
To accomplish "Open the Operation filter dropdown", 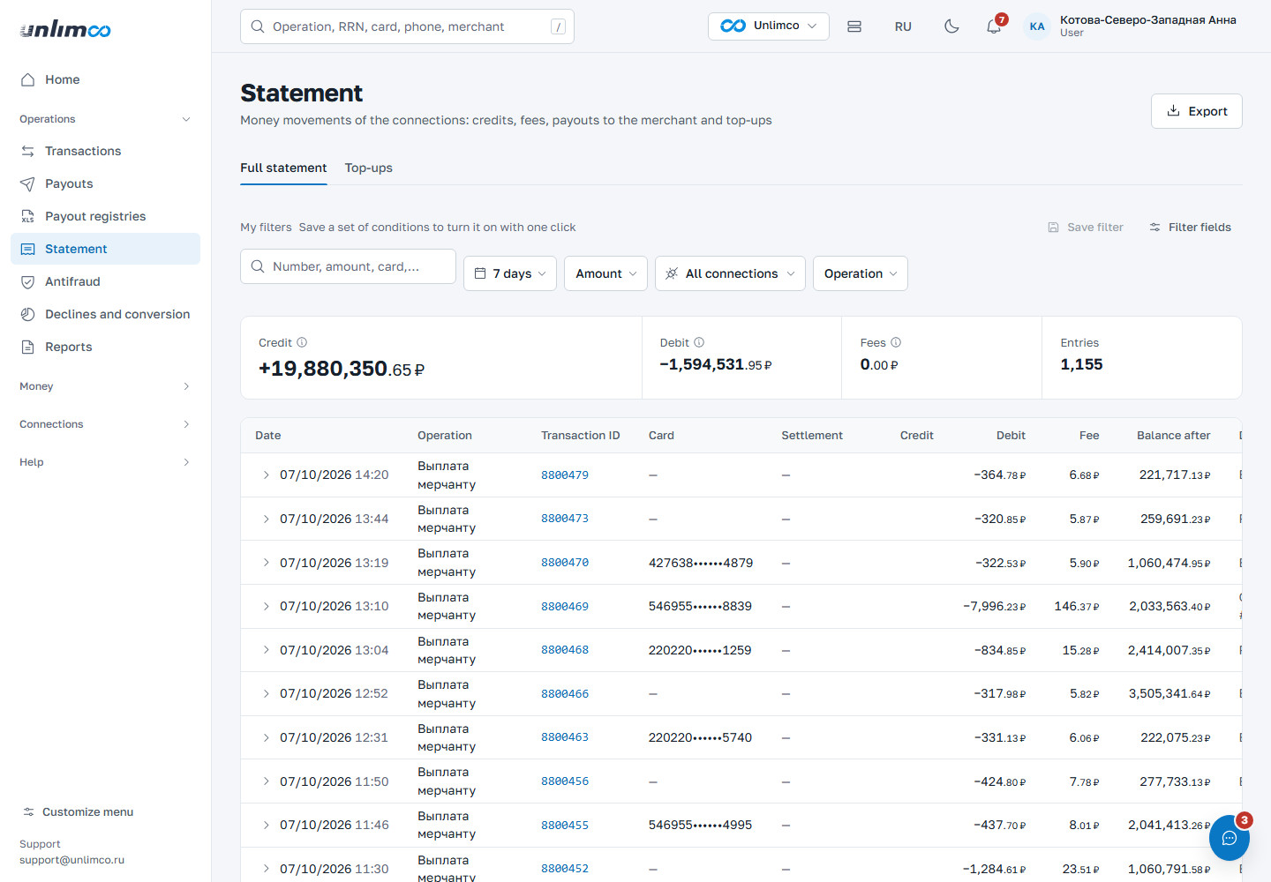I will coord(860,273).
